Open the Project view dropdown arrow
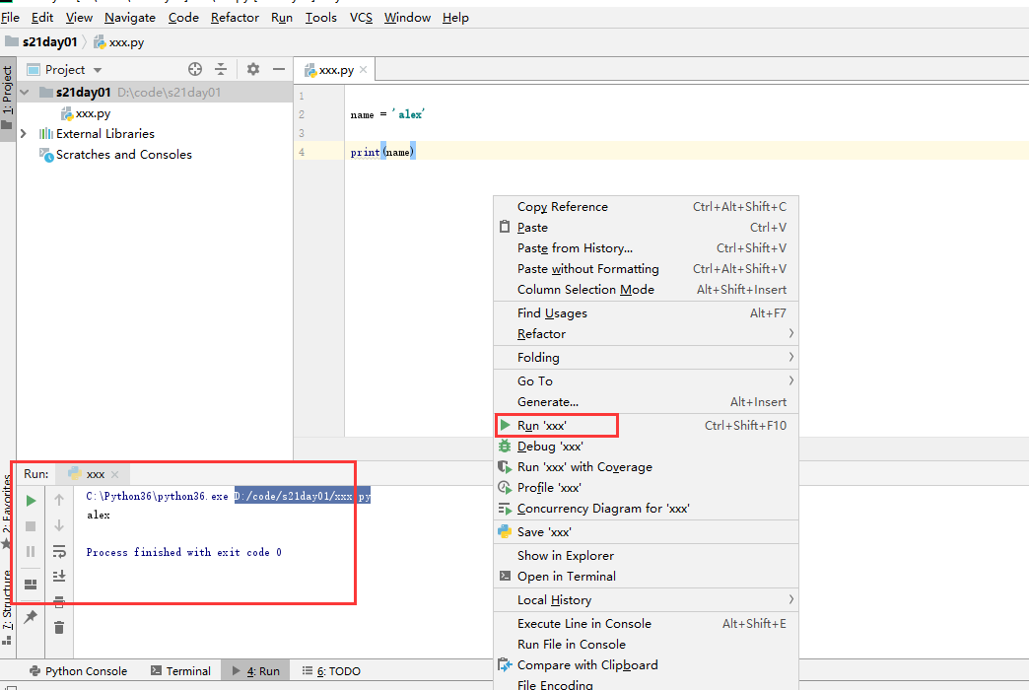 coord(98,70)
